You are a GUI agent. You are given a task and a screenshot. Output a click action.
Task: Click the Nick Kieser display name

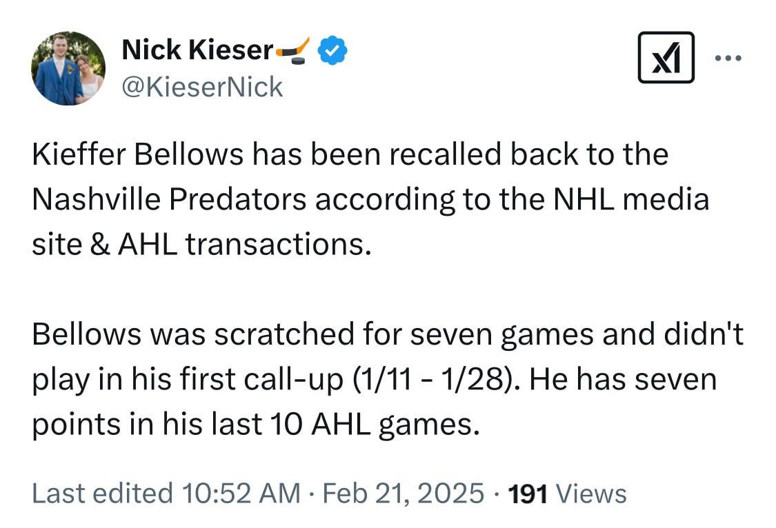[197, 50]
